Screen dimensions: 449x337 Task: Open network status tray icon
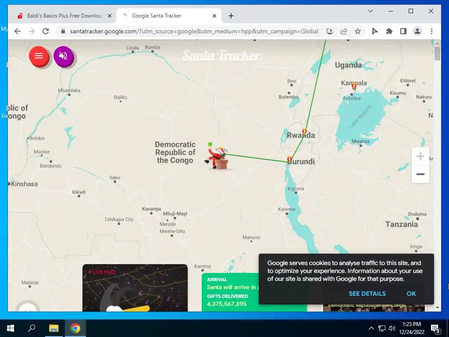[x=382, y=328]
